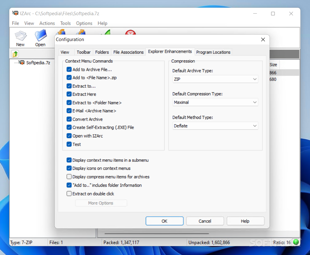310x255 pixels.
Task: Toggle the Convert Archive checkbox
Action: click(69, 119)
